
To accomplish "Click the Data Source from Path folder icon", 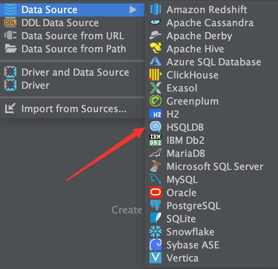I will point(11,48).
